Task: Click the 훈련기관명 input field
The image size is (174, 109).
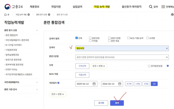Action: pyautogui.click(x=122, y=57)
